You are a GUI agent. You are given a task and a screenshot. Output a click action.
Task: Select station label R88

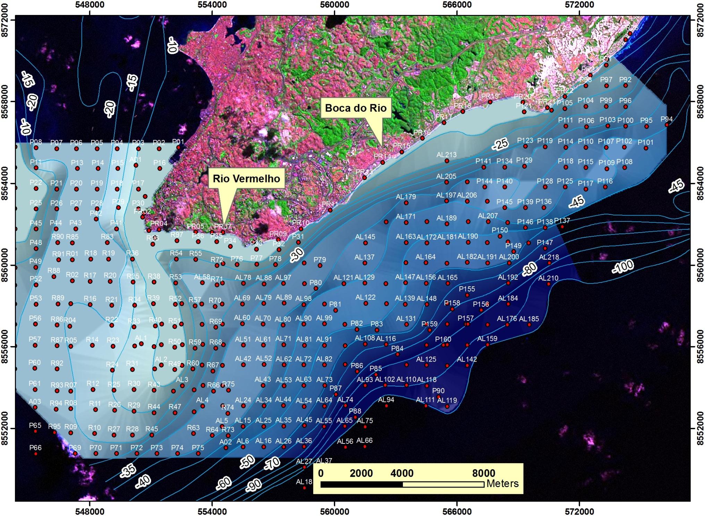(x=54, y=270)
